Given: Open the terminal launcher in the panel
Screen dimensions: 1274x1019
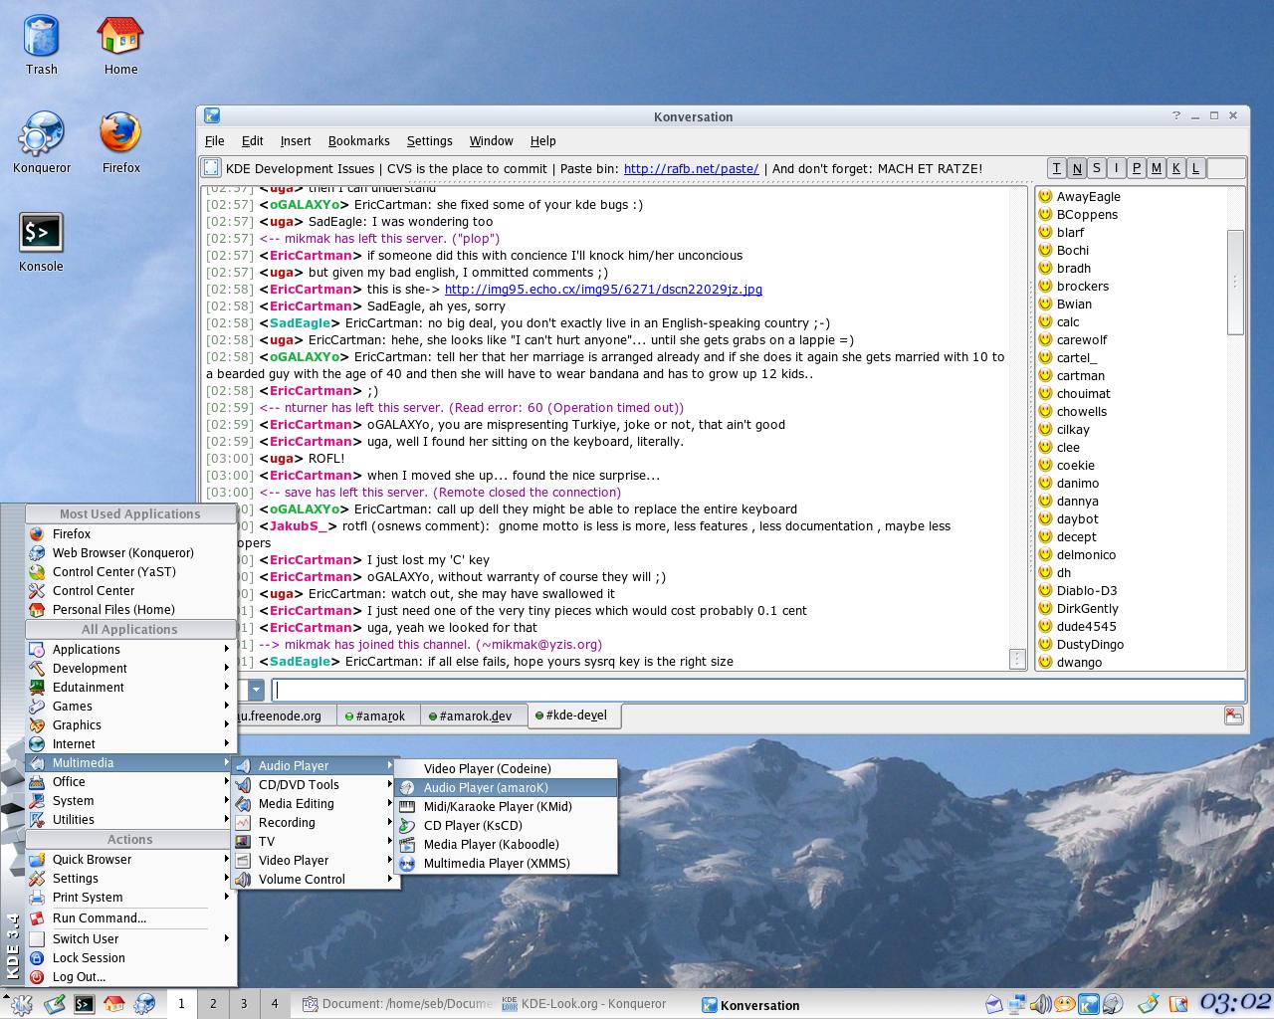Looking at the screenshot, I should pyautogui.click(x=84, y=1004).
